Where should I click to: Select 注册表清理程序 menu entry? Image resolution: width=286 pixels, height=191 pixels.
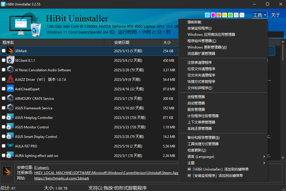pos(223,63)
